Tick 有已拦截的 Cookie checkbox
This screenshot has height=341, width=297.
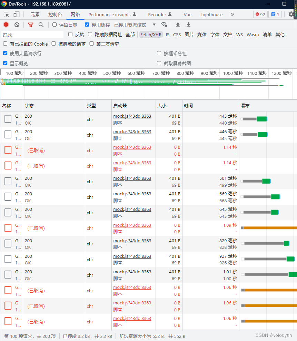5,44
